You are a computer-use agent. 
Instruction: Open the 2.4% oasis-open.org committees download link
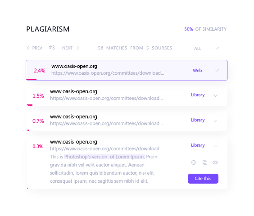108,73
